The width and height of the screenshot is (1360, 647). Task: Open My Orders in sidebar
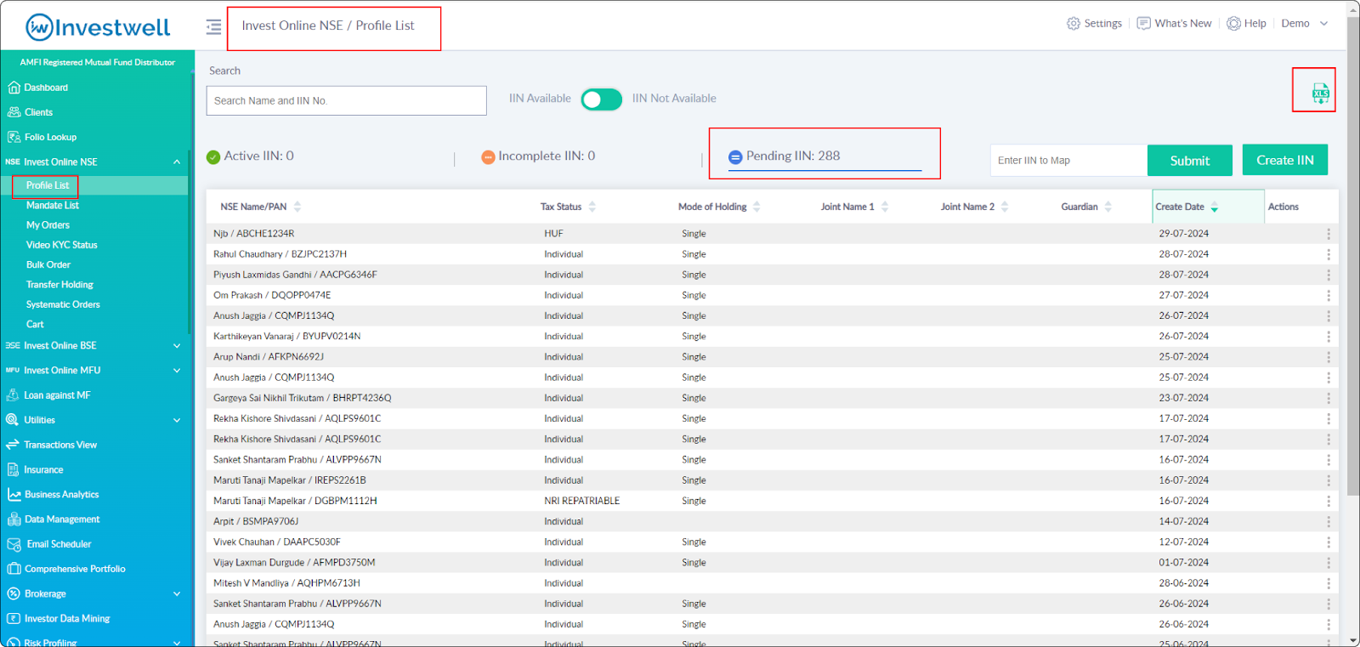(x=48, y=225)
